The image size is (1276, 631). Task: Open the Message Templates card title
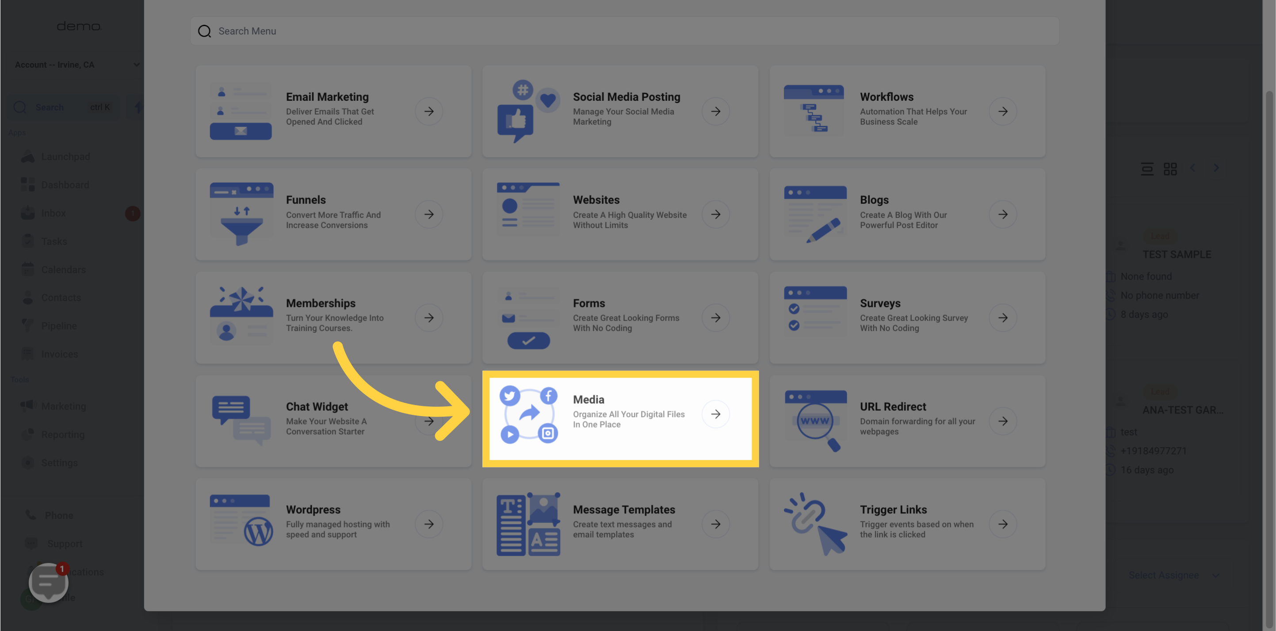(x=624, y=510)
